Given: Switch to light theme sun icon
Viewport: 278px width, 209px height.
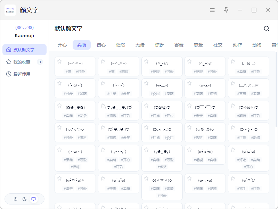Looking at the screenshot, I should (x=15, y=199).
